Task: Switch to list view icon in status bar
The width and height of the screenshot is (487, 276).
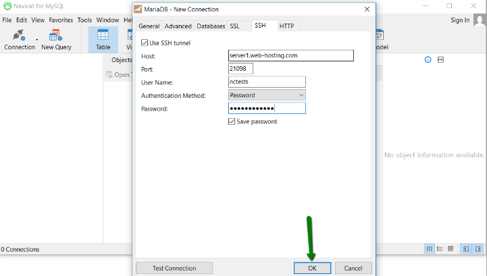Action: [440, 249]
